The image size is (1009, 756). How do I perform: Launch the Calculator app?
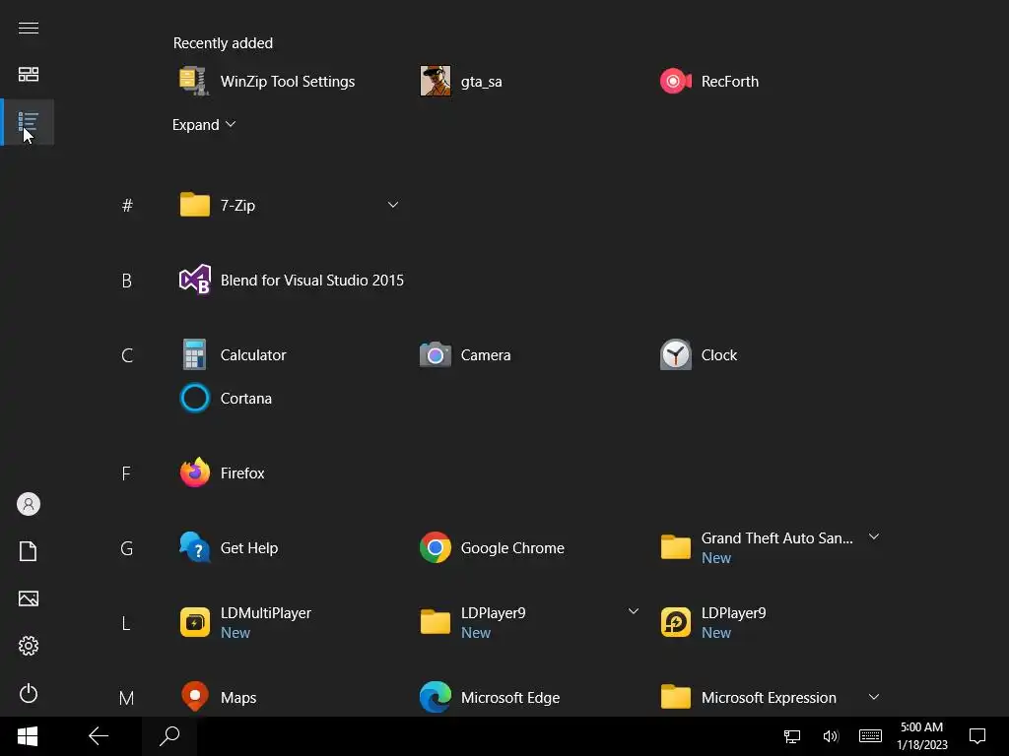233,354
